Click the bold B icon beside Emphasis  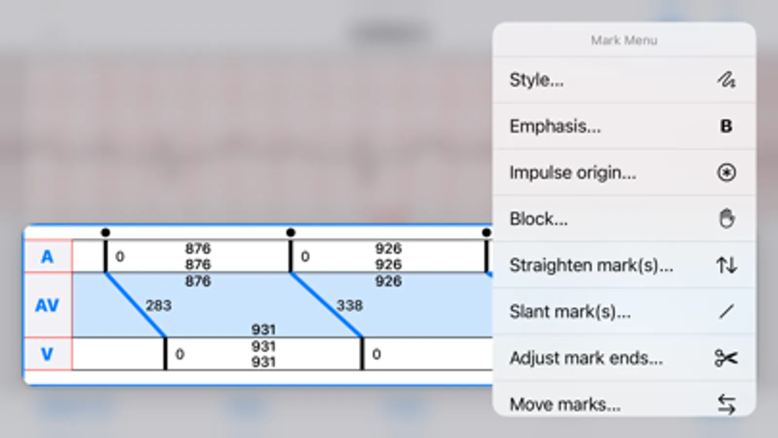(726, 126)
